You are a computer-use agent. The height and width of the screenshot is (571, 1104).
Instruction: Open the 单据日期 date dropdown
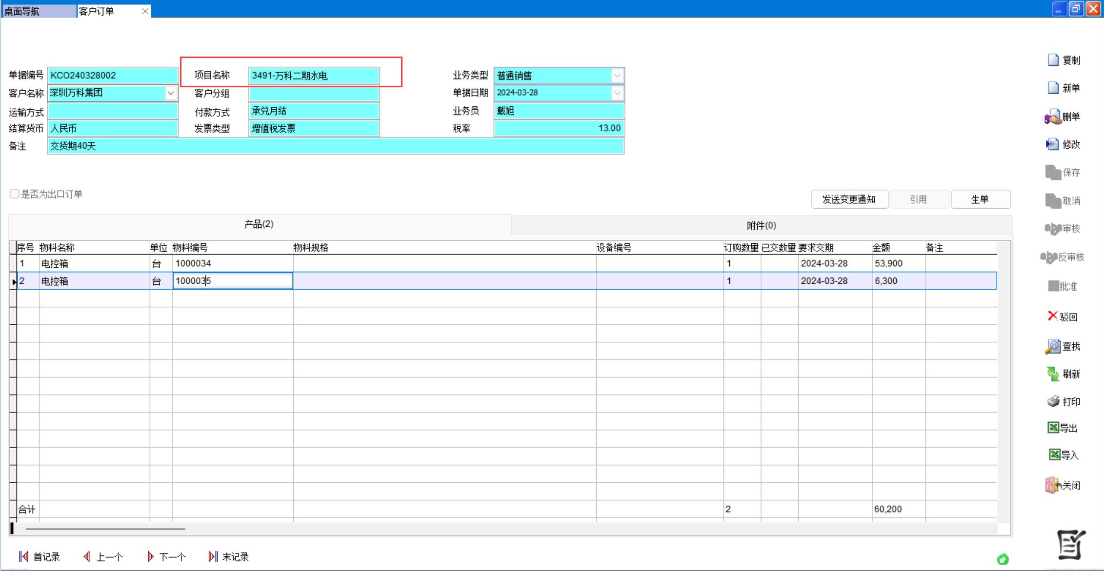pyautogui.click(x=617, y=93)
